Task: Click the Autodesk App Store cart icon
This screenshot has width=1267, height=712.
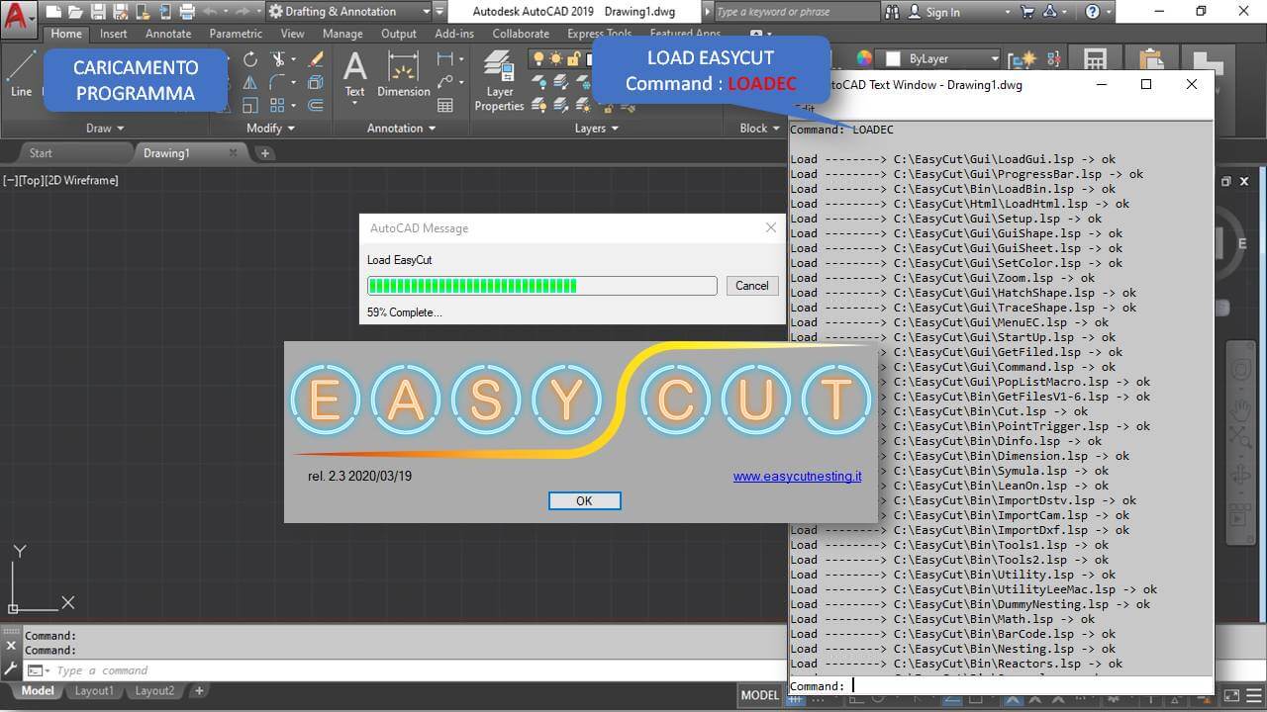Action: pos(1026,12)
